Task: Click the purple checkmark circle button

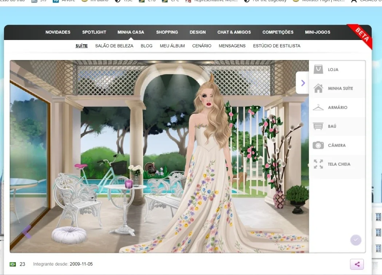Action: coord(356,240)
